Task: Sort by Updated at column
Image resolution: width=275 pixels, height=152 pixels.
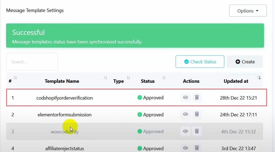Action: (x=259, y=78)
